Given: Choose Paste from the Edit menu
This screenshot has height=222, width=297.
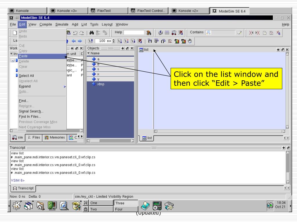Looking at the screenshot, I should coord(42,56).
